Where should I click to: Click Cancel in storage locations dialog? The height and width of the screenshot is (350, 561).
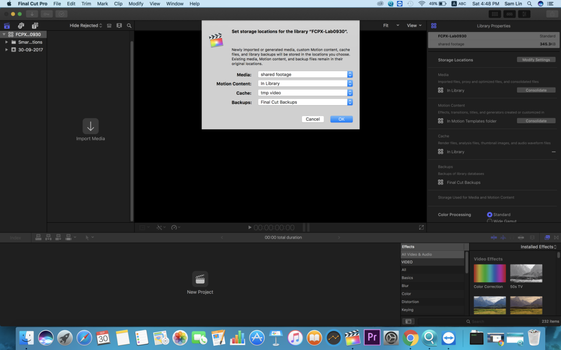point(313,119)
